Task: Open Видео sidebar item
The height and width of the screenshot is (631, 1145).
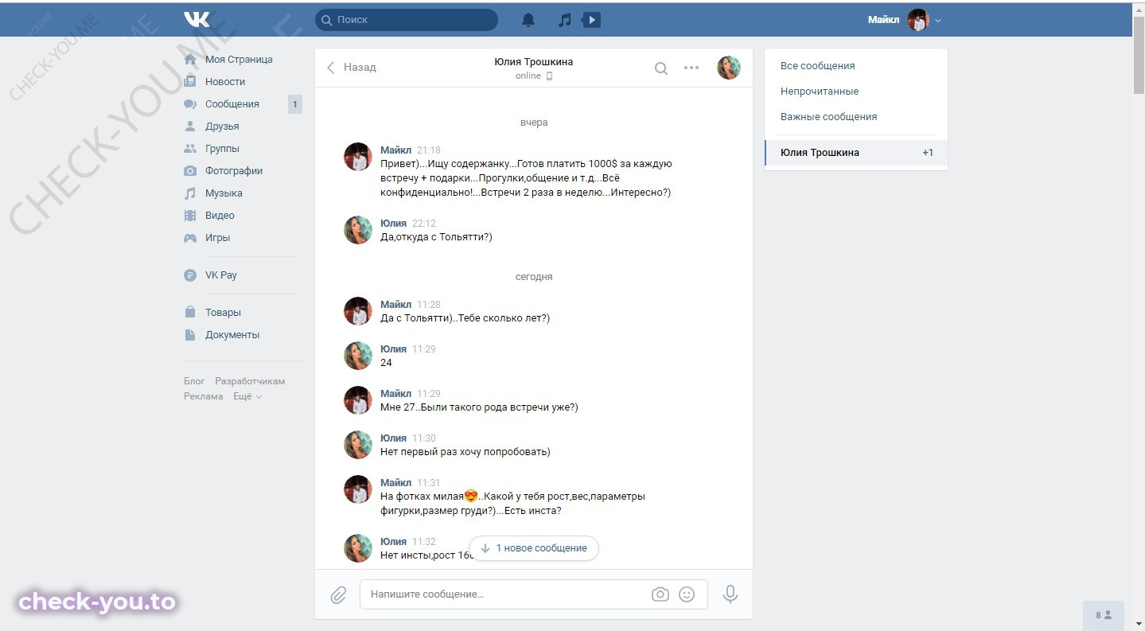Action: tap(220, 216)
